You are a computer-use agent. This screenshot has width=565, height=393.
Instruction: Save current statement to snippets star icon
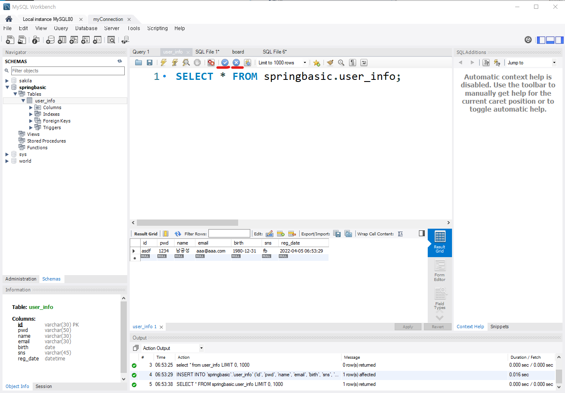click(x=316, y=63)
